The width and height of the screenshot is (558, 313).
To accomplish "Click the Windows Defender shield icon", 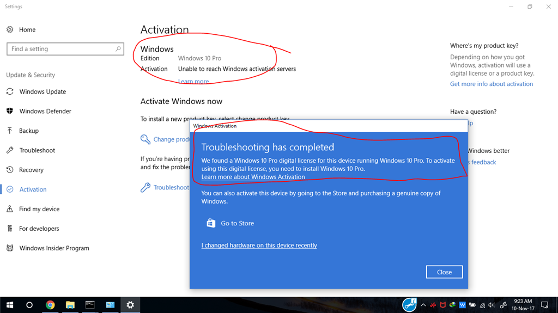I will click(10, 111).
